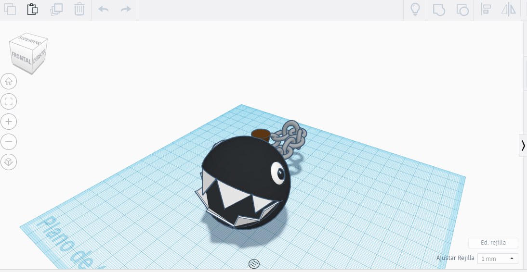Click the Zoom out minus button

[x=9, y=142]
